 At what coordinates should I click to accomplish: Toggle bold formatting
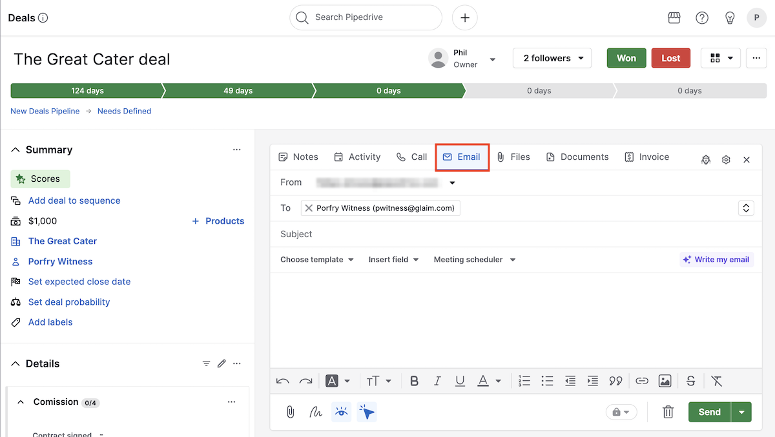tap(414, 381)
